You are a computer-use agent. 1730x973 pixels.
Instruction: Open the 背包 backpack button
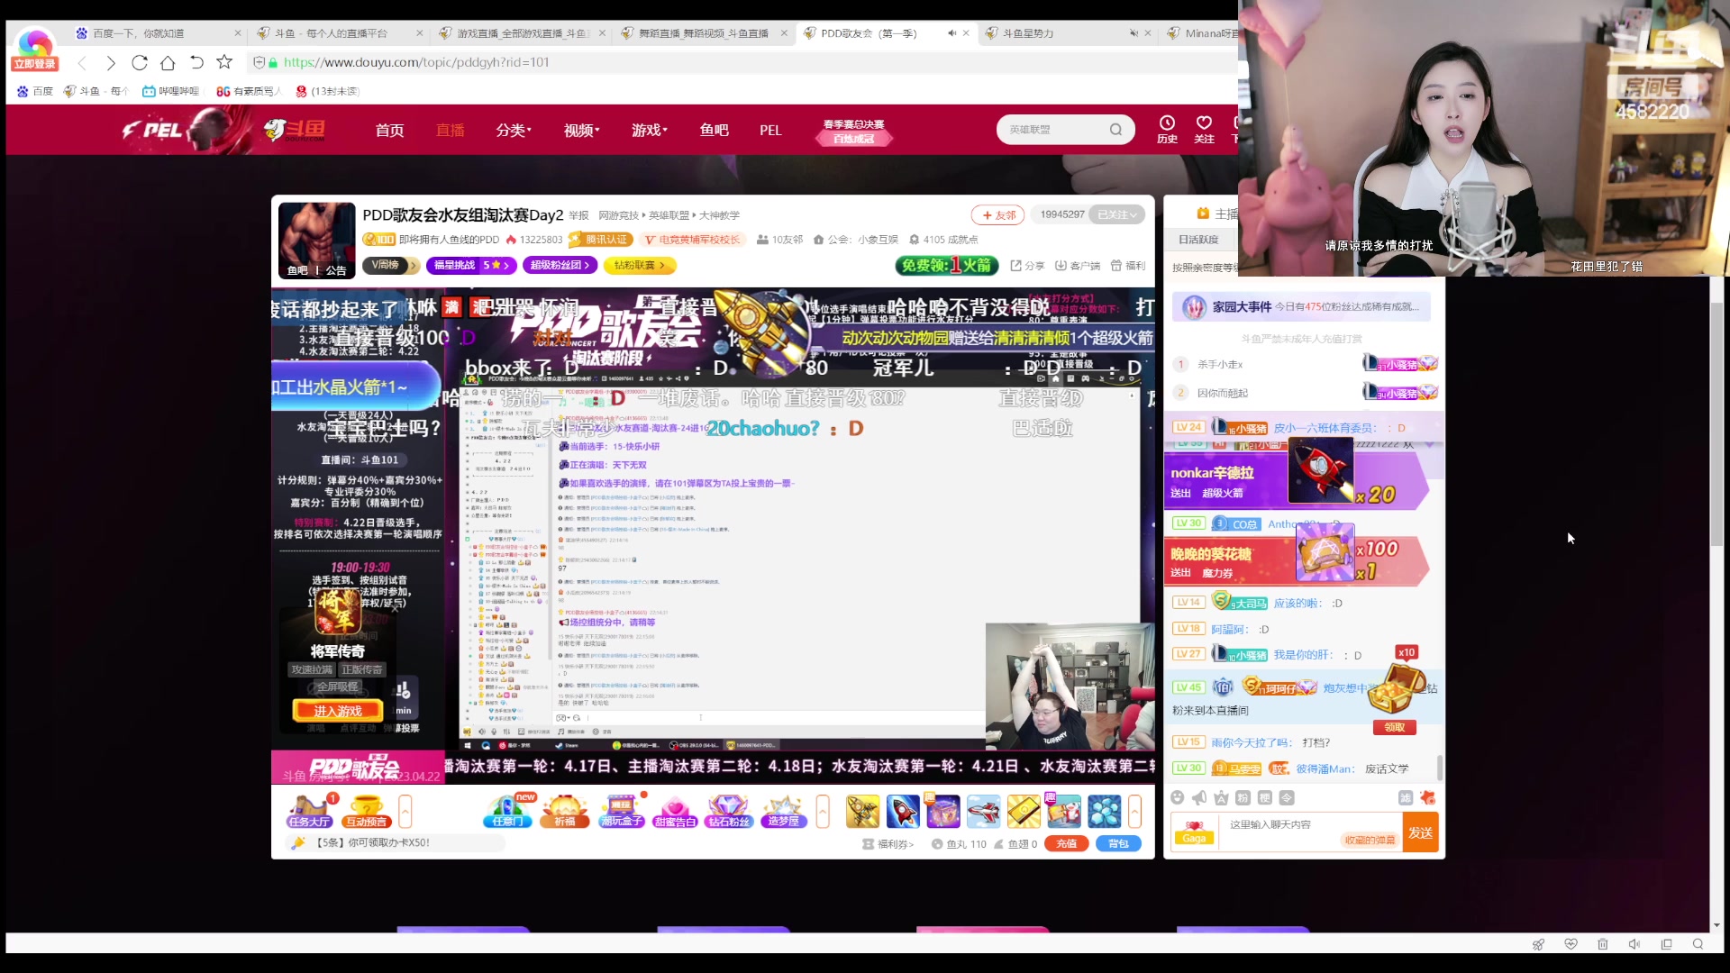[1118, 844]
